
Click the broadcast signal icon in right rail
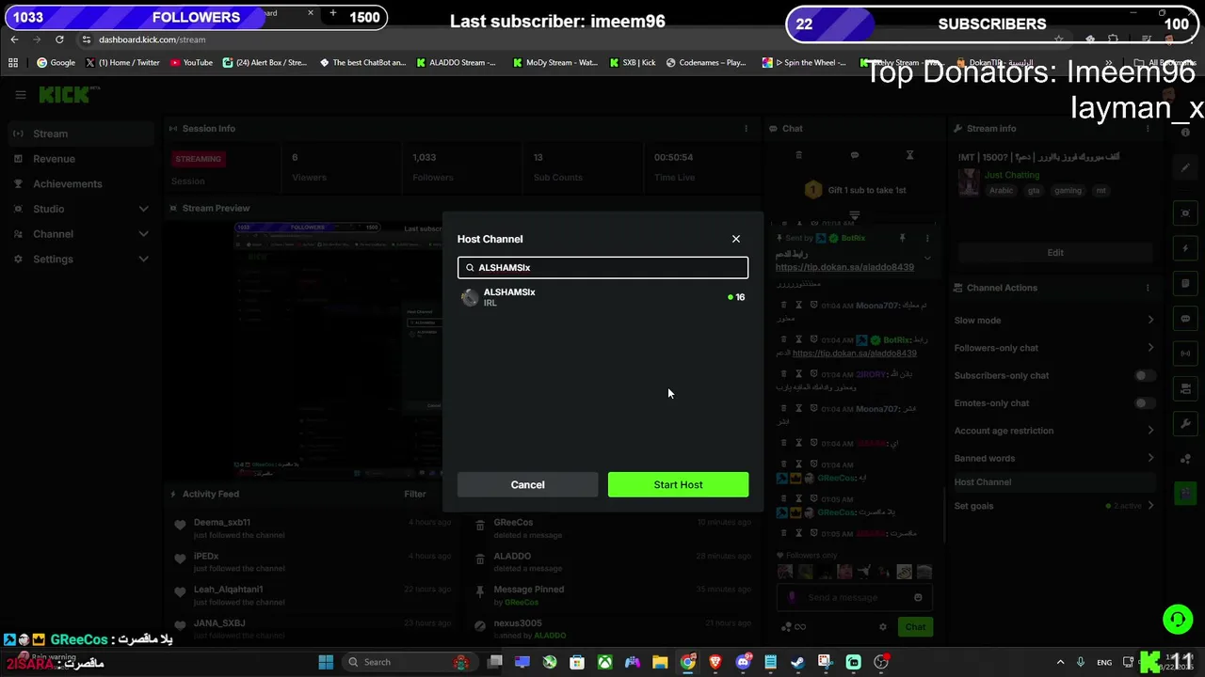click(1185, 354)
